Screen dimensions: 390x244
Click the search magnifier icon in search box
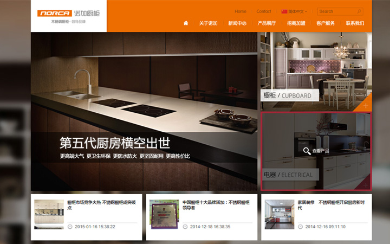[x=359, y=11]
